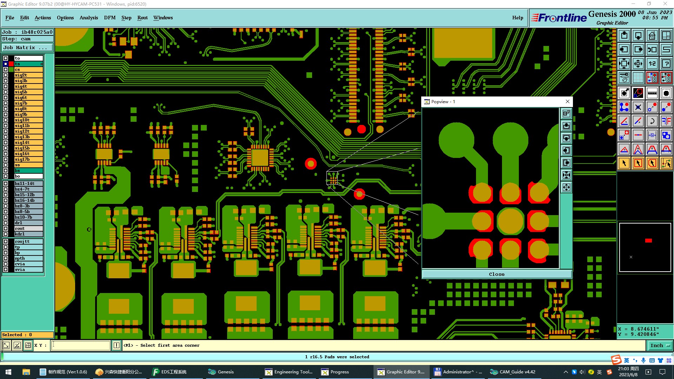674x379 pixels.
Task: Select the rotate feature tool
Action: (652, 121)
